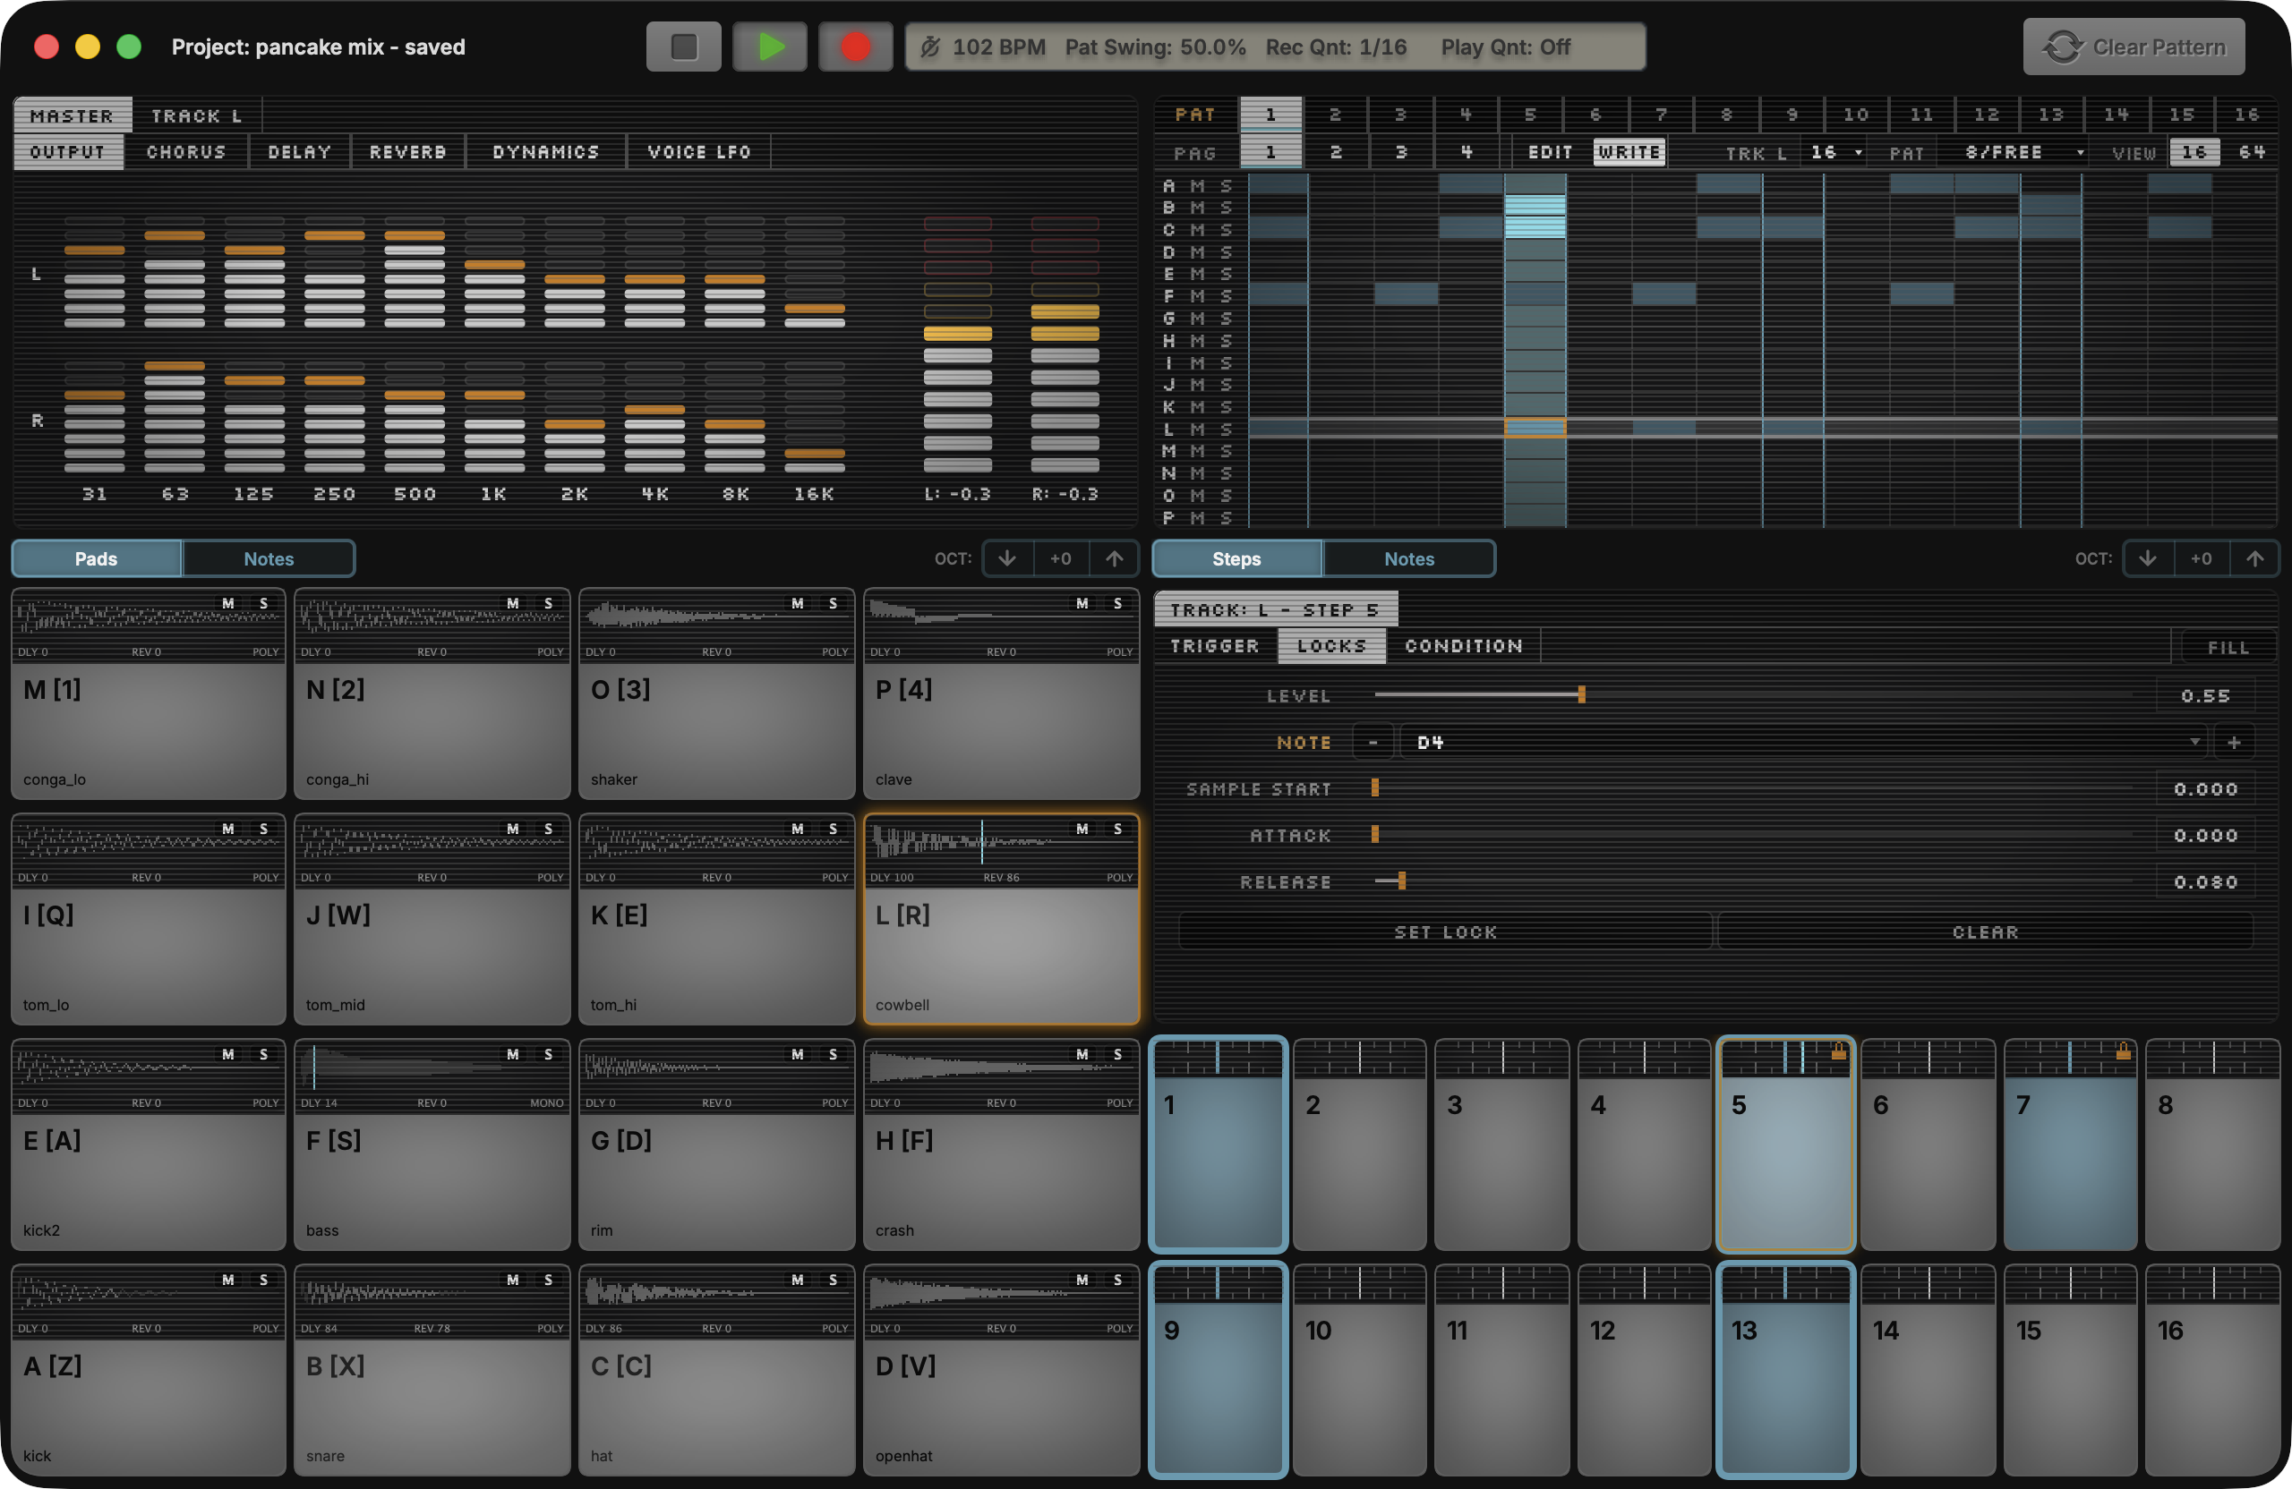Select pattern 5 in the PAT row

(1530, 115)
